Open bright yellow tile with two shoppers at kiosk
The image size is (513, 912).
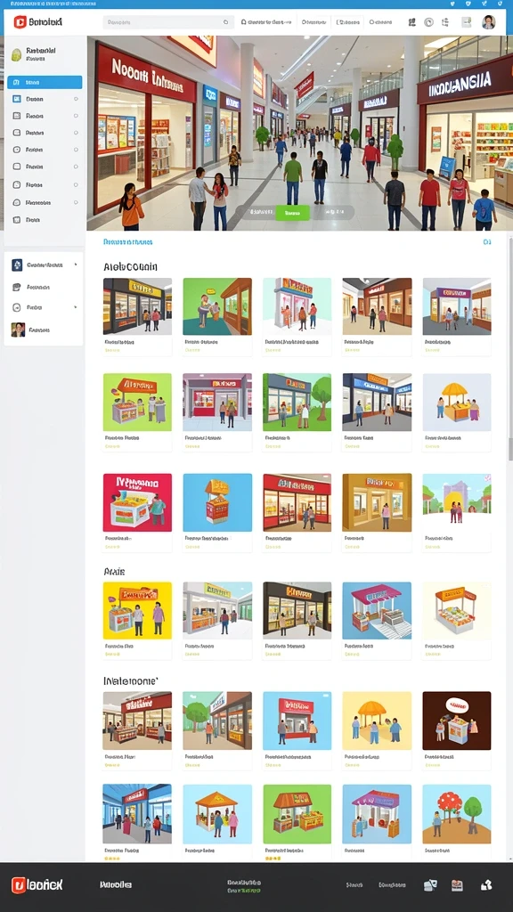137,611
